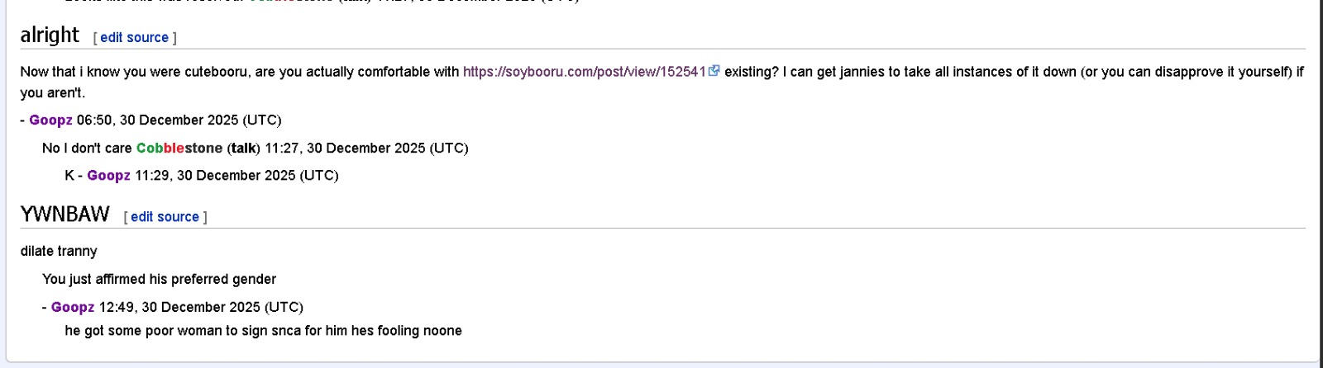
Task: Click the 12:49, 30 December 2025 timestamp
Action: pos(201,307)
